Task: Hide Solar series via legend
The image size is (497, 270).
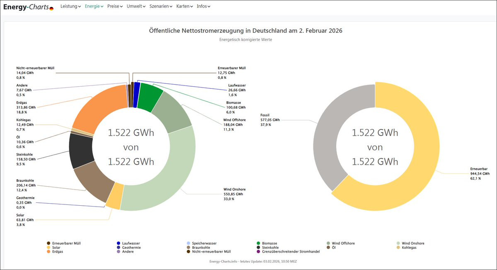Action: [x=56, y=248]
